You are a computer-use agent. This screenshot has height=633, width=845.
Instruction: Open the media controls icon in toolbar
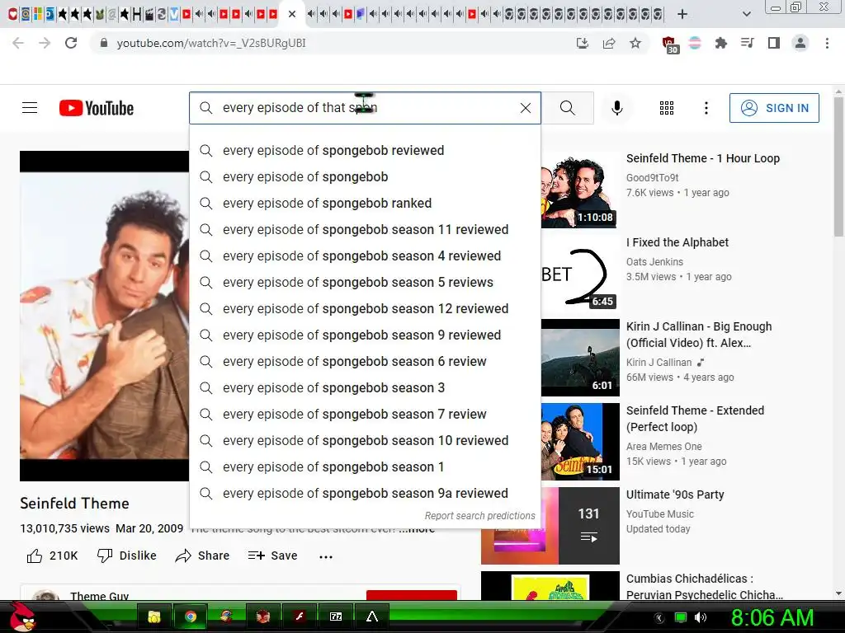[x=747, y=43]
